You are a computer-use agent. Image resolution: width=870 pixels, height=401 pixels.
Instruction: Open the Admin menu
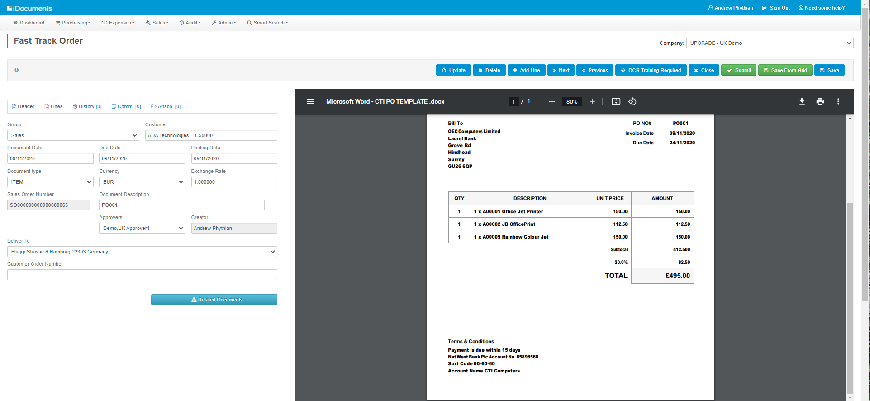[224, 23]
